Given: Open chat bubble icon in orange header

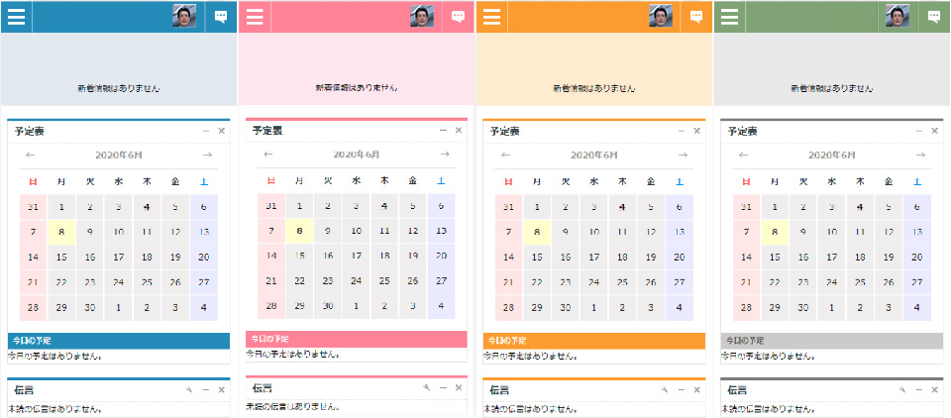Looking at the screenshot, I should (x=696, y=17).
